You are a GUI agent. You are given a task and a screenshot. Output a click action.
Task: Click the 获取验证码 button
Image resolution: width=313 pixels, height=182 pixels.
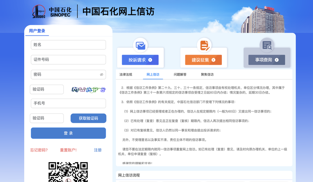pos(88,118)
